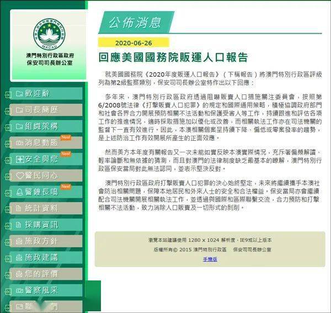Click the camera icon beside 消息動態
331x313 pixels.
click(20, 142)
